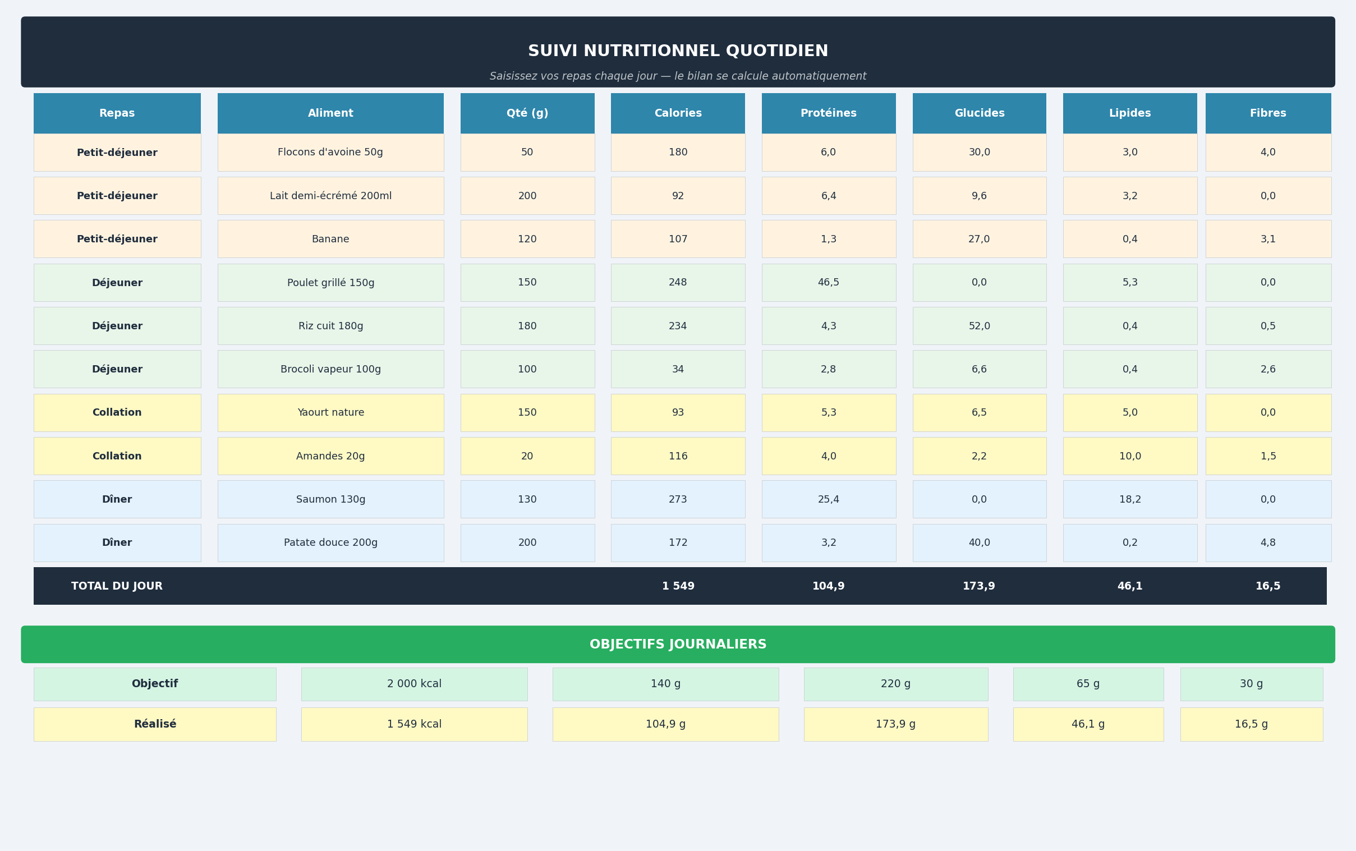Click the OBJECTIFS JOURNALIERS section banner
The image size is (1356, 851).
pyautogui.click(x=678, y=645)
